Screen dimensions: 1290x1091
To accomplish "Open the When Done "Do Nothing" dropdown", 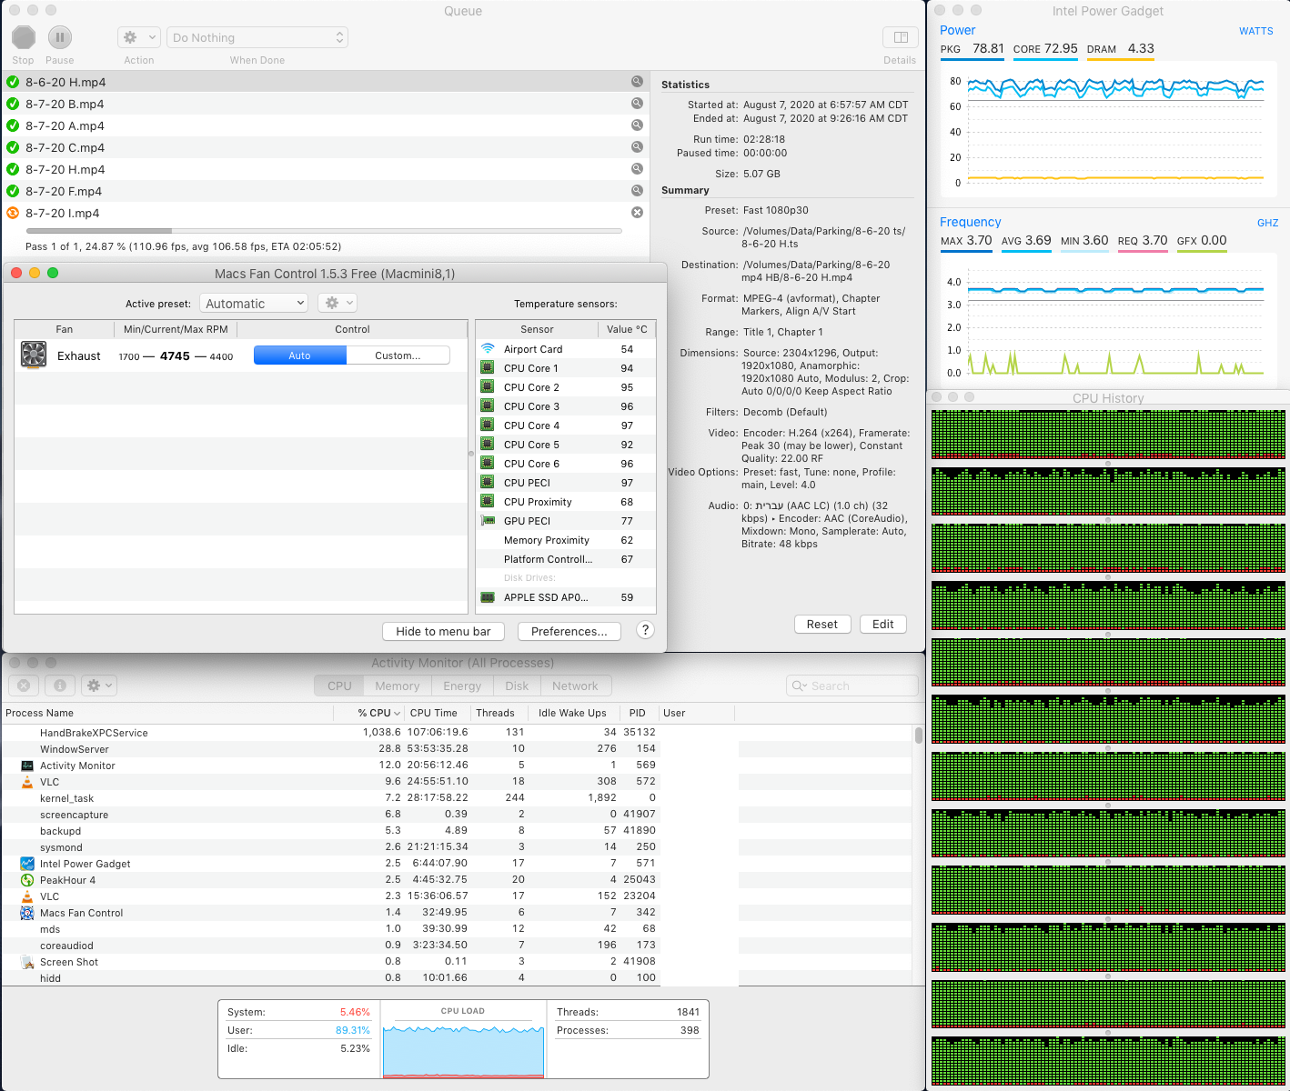I will tap(257, 37).
